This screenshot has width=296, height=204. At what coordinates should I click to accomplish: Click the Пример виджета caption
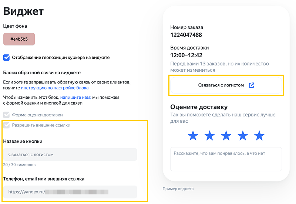178,189
